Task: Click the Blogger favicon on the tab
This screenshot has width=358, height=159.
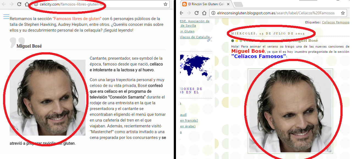Action: click(x=184, y=4)
